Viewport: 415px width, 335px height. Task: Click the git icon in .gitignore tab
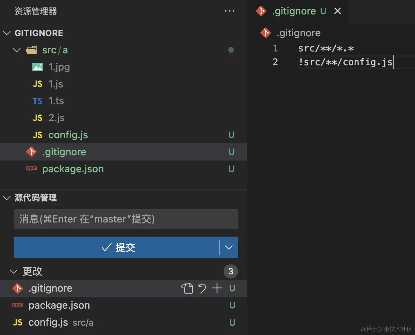pos(261,11)
